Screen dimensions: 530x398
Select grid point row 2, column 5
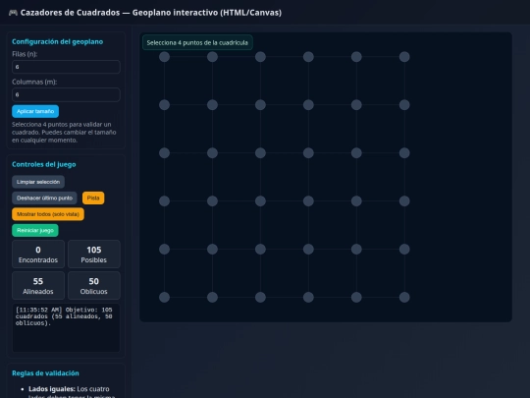tap(356, 105)
